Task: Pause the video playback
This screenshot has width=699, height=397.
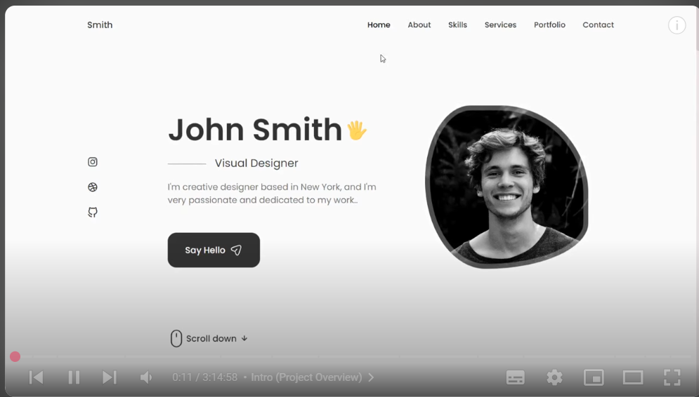Action: click(x=74, y=377)
